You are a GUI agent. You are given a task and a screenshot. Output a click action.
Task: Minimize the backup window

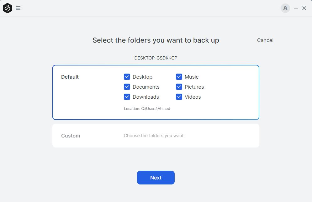click(x=296, y=8)
